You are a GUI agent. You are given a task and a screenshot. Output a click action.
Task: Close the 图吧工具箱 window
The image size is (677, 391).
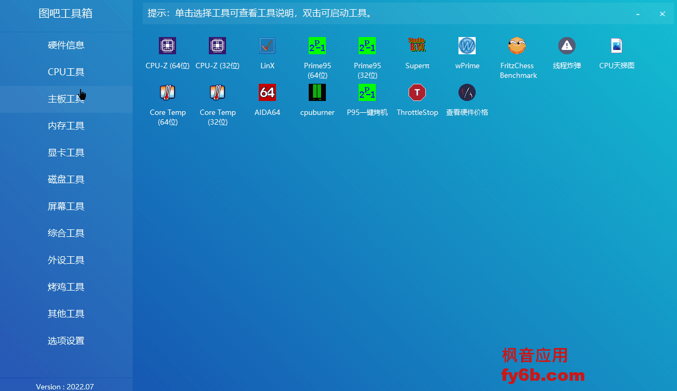click(x=663, y=13)
